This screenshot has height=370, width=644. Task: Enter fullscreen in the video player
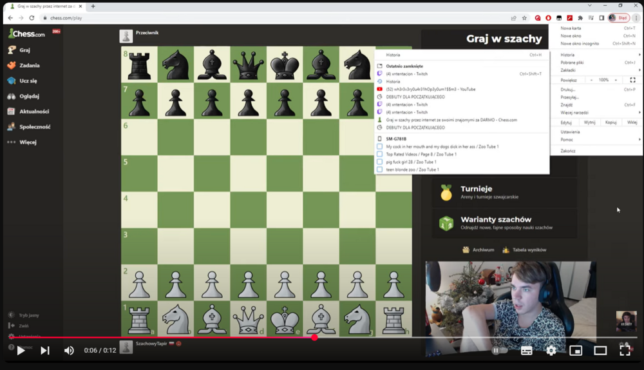pos(625,350)
